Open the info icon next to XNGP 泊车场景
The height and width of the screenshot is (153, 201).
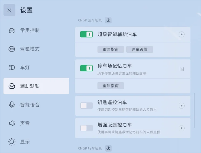pyautogui.click(x=108, y=20)
